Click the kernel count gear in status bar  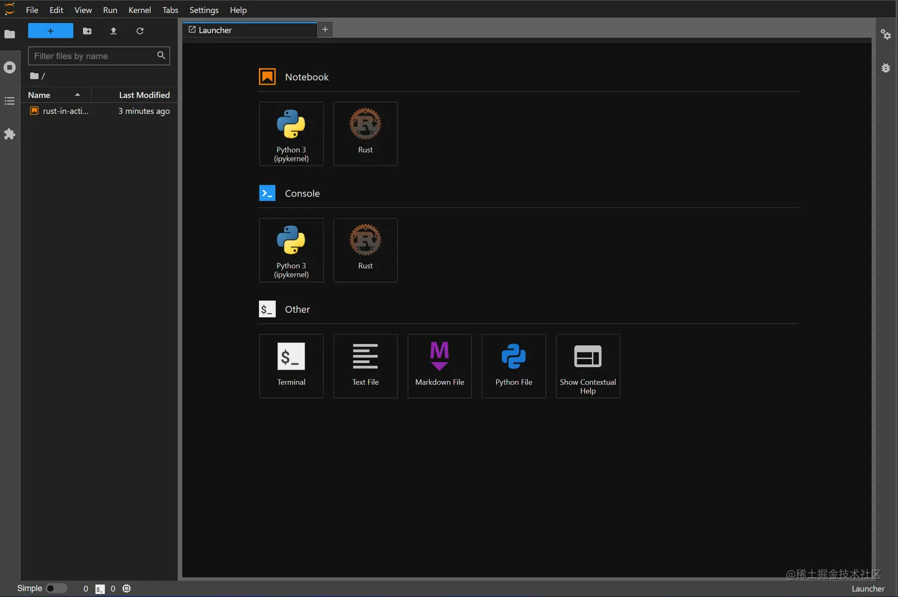coord(127,589)
